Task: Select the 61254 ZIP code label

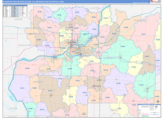Action: coord(123,46)
